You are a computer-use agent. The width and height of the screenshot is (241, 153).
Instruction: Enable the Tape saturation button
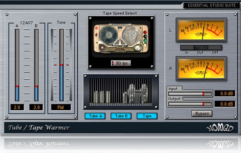147,116
